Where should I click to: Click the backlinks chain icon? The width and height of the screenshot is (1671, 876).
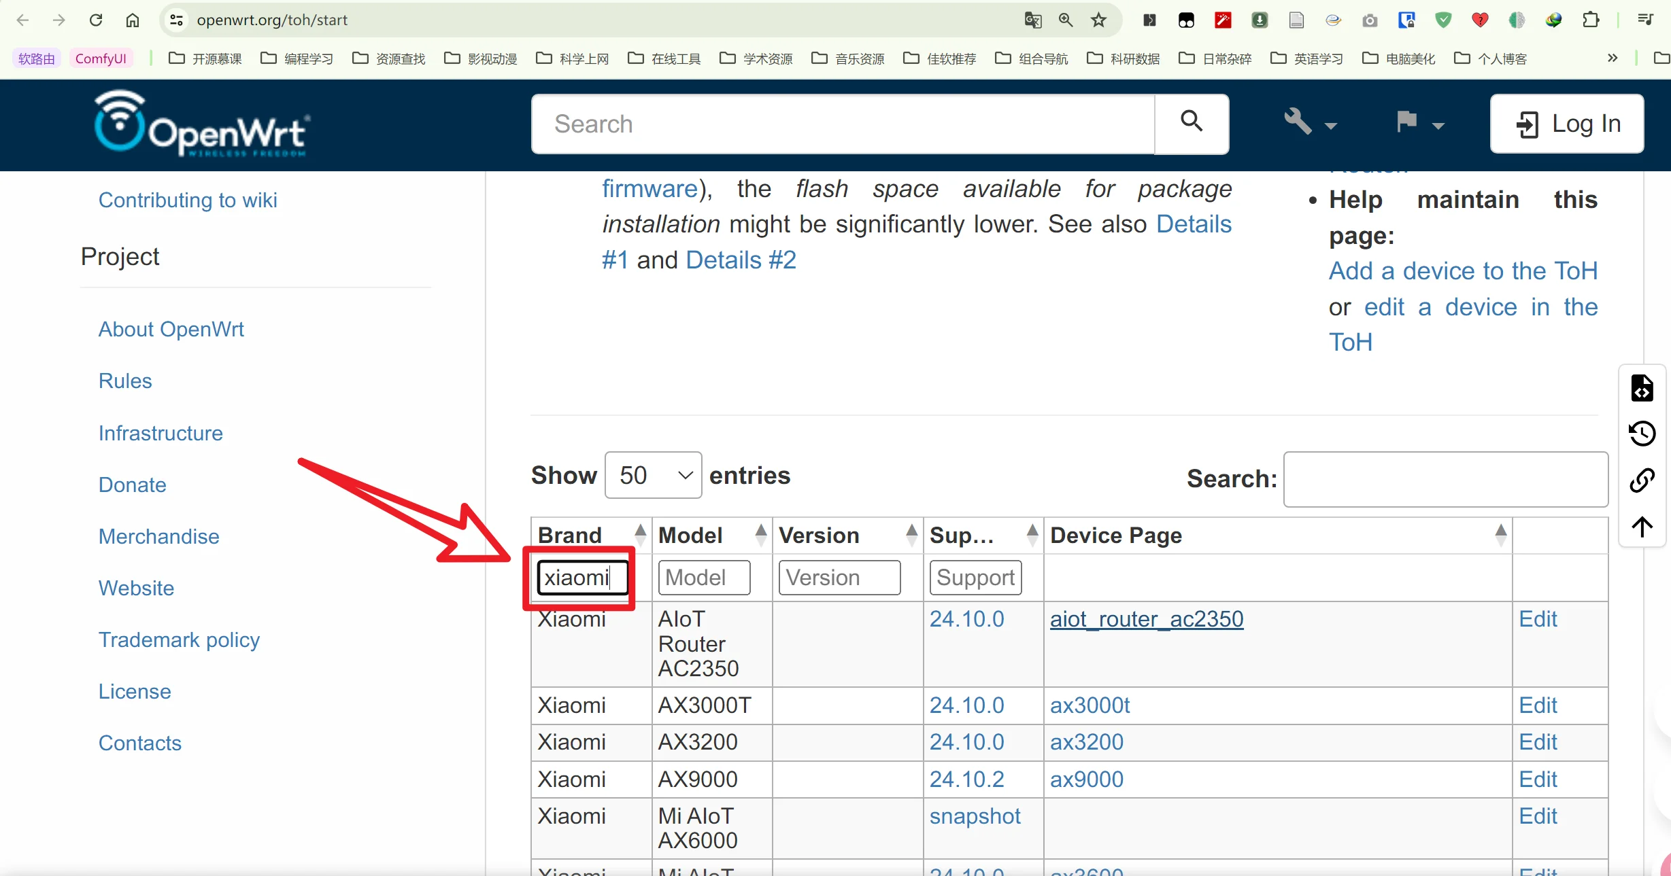tap(1642, 480)
